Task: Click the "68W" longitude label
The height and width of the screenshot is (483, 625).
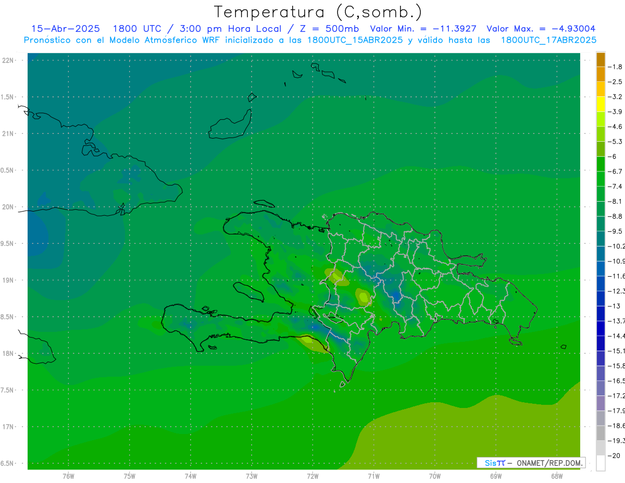Action: (x=557, y=476)
